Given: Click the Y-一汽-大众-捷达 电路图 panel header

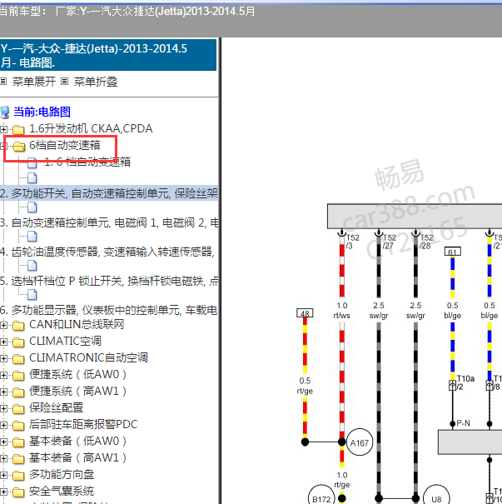Looking at the screenshot, I should (x=108, y=55).
